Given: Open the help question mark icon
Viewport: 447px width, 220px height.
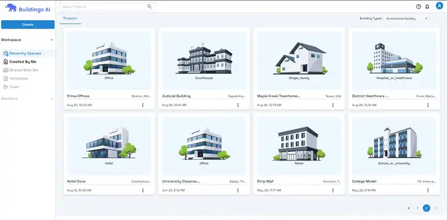Looking at the screenshot, I should 418,7.
